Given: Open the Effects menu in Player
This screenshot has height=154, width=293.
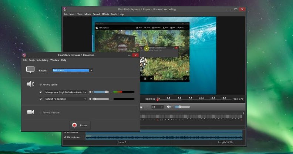Looking at the screenshot, I should 105,14.
